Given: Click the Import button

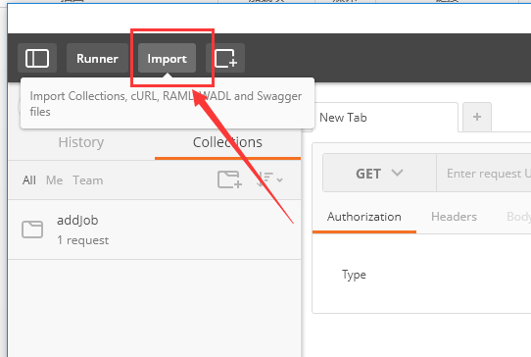Looking at the screenshot, I should 167,58.
